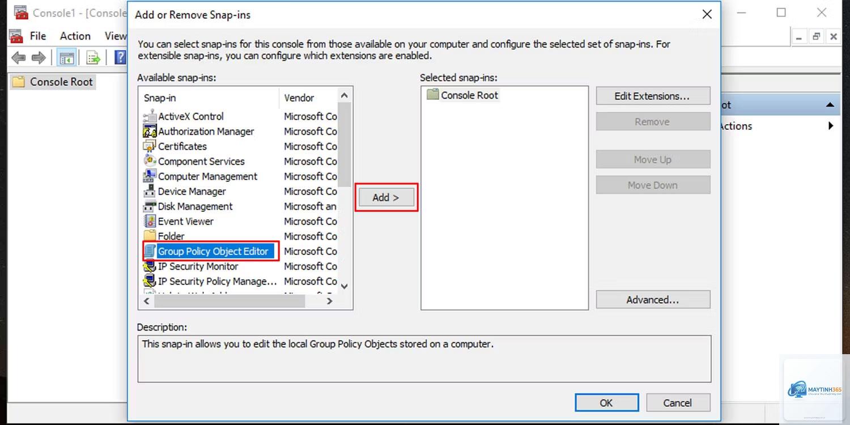
Task: Click the Move Down button
Action: pyautogui.click(x=653, y=185)
